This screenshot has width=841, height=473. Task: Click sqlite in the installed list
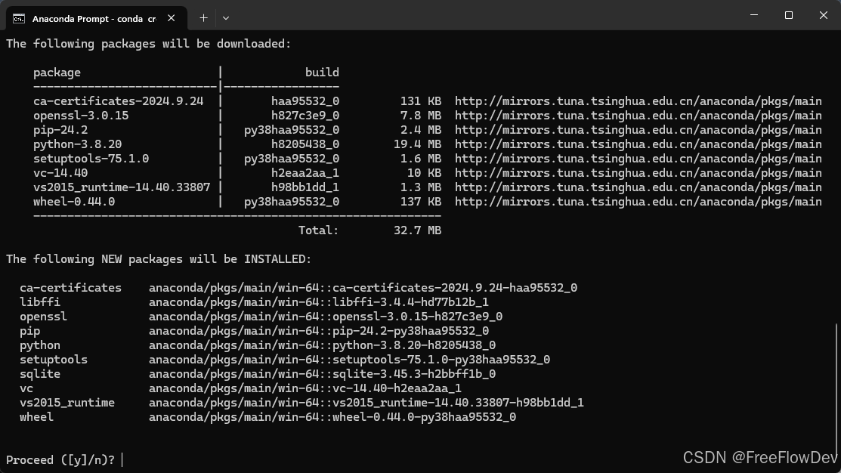coord(40,374)
